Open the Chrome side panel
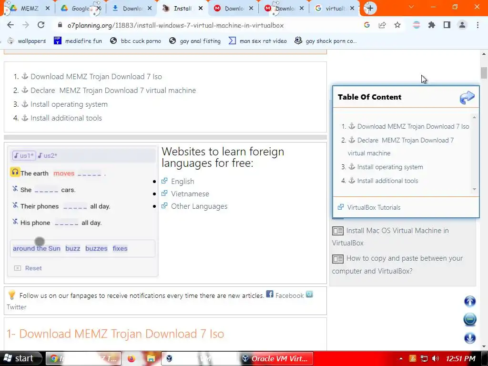 click(447, 25)
